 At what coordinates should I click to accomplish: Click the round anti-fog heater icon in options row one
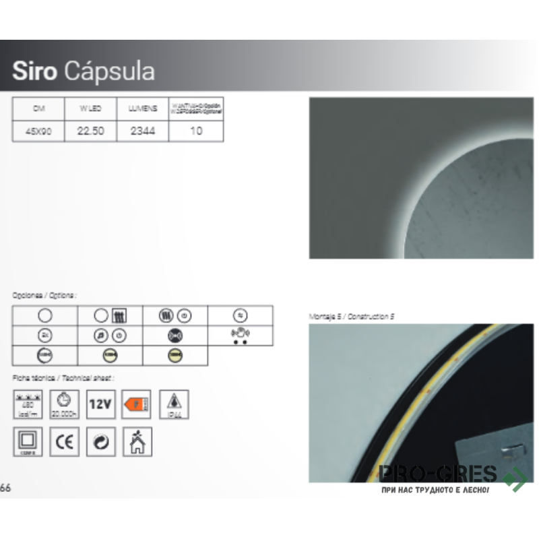coord(166,315)
